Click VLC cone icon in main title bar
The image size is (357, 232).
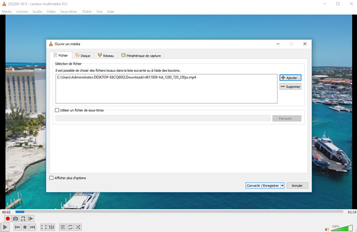pos(4,4)
